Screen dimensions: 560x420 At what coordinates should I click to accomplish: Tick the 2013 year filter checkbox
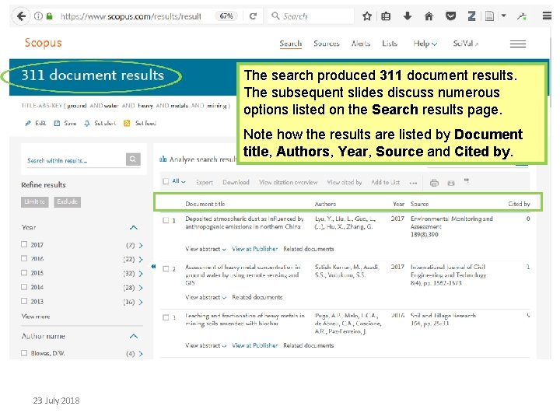tap(24, 301)
